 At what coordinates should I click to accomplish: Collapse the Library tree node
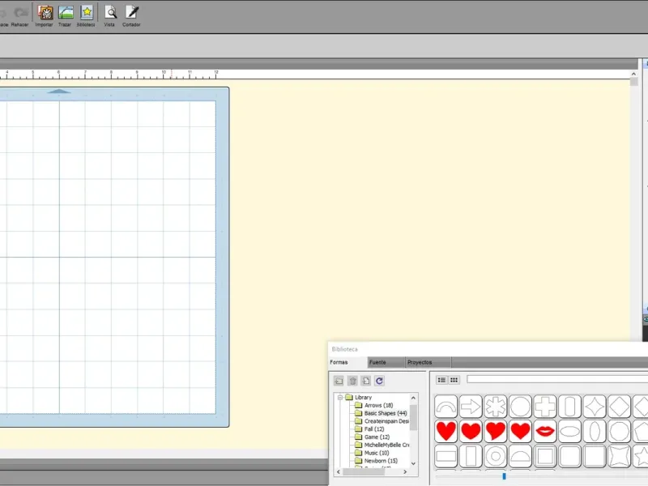[340, 398]
